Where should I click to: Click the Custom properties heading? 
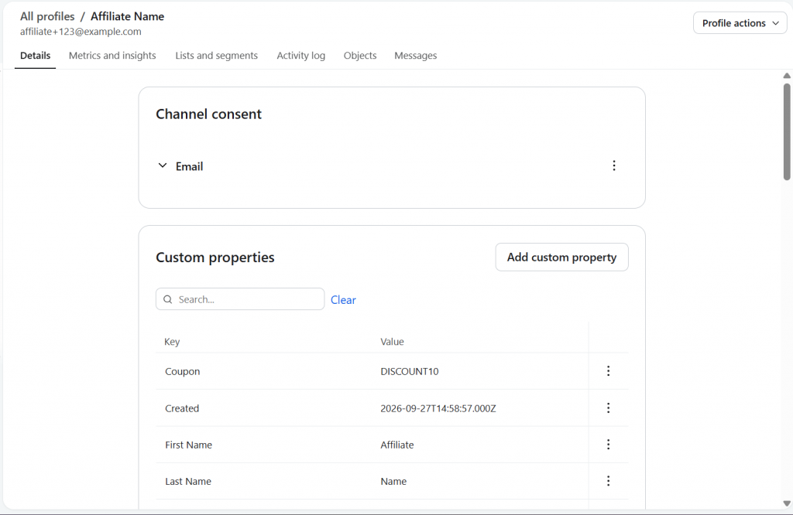click(215, 257)
